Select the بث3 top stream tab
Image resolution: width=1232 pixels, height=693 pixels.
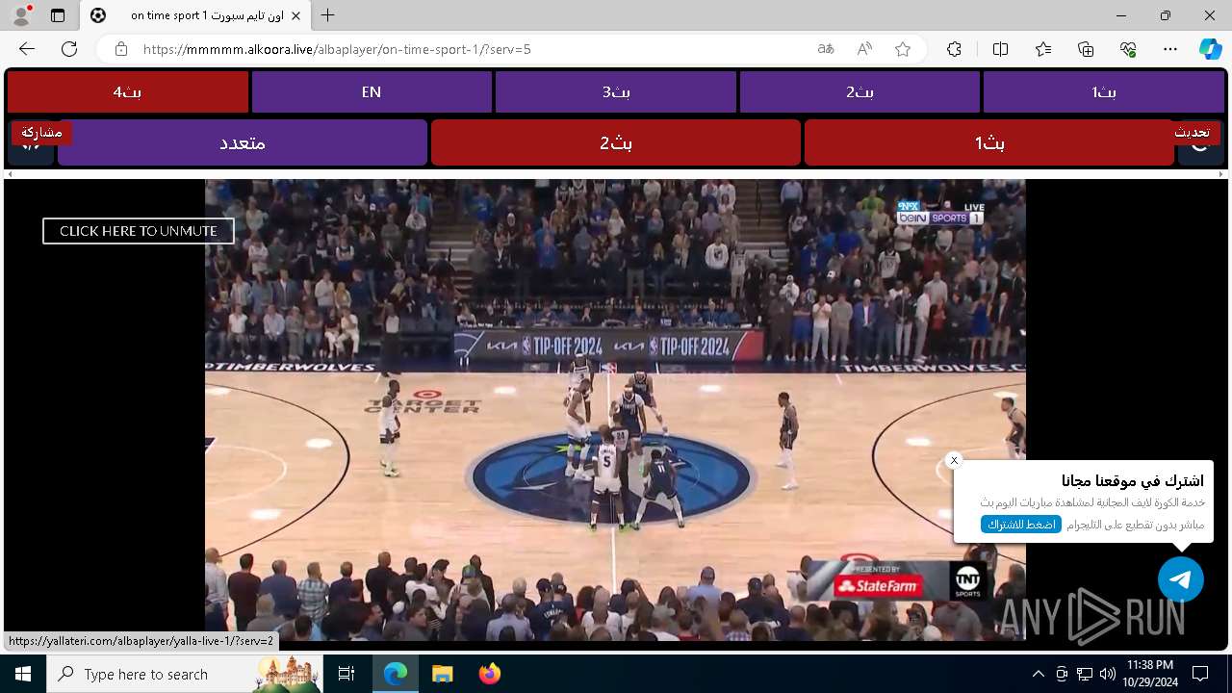click(x=616, y=92)
